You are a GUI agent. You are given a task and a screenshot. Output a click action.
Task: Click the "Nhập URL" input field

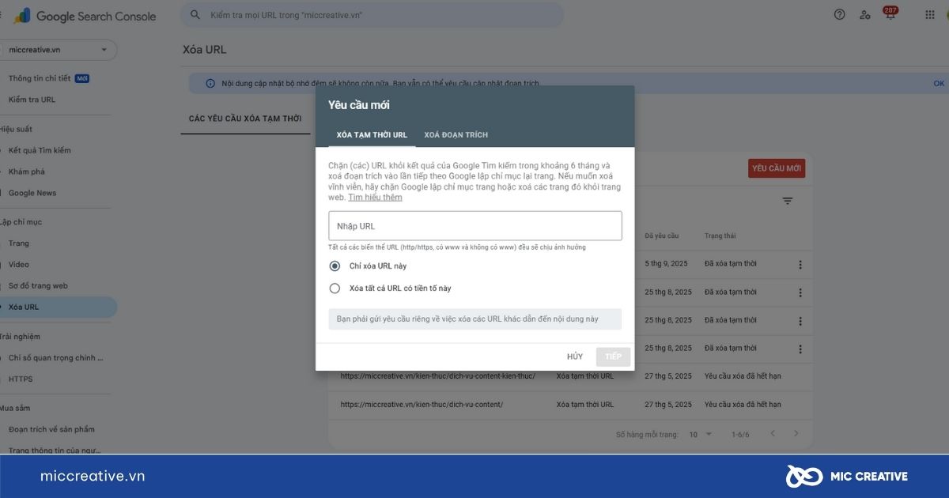click(475, 226)
